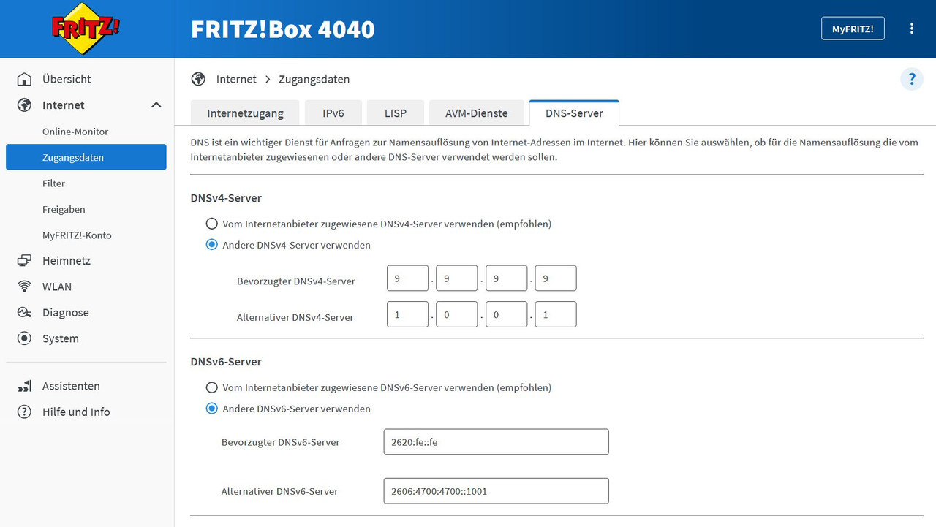Open Hilfe und Info in sidebar
Viewport: 936px width, 527px height.
tap(76, 412)
